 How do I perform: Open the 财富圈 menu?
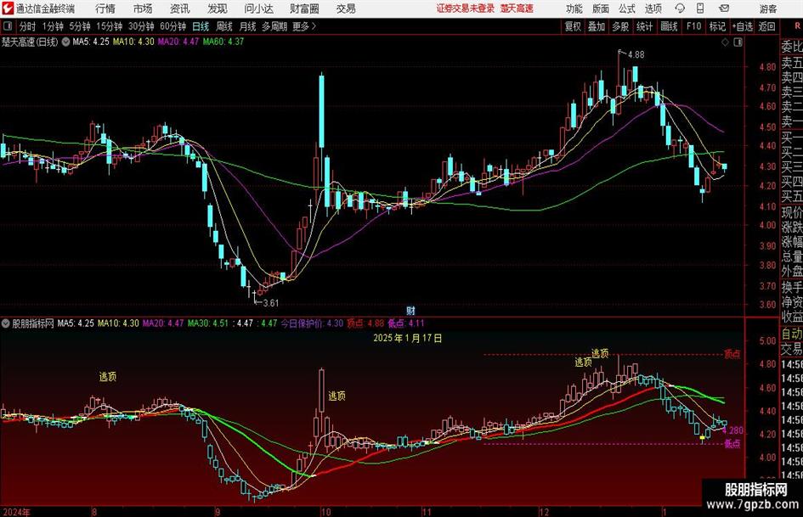[x=304, y=8]
